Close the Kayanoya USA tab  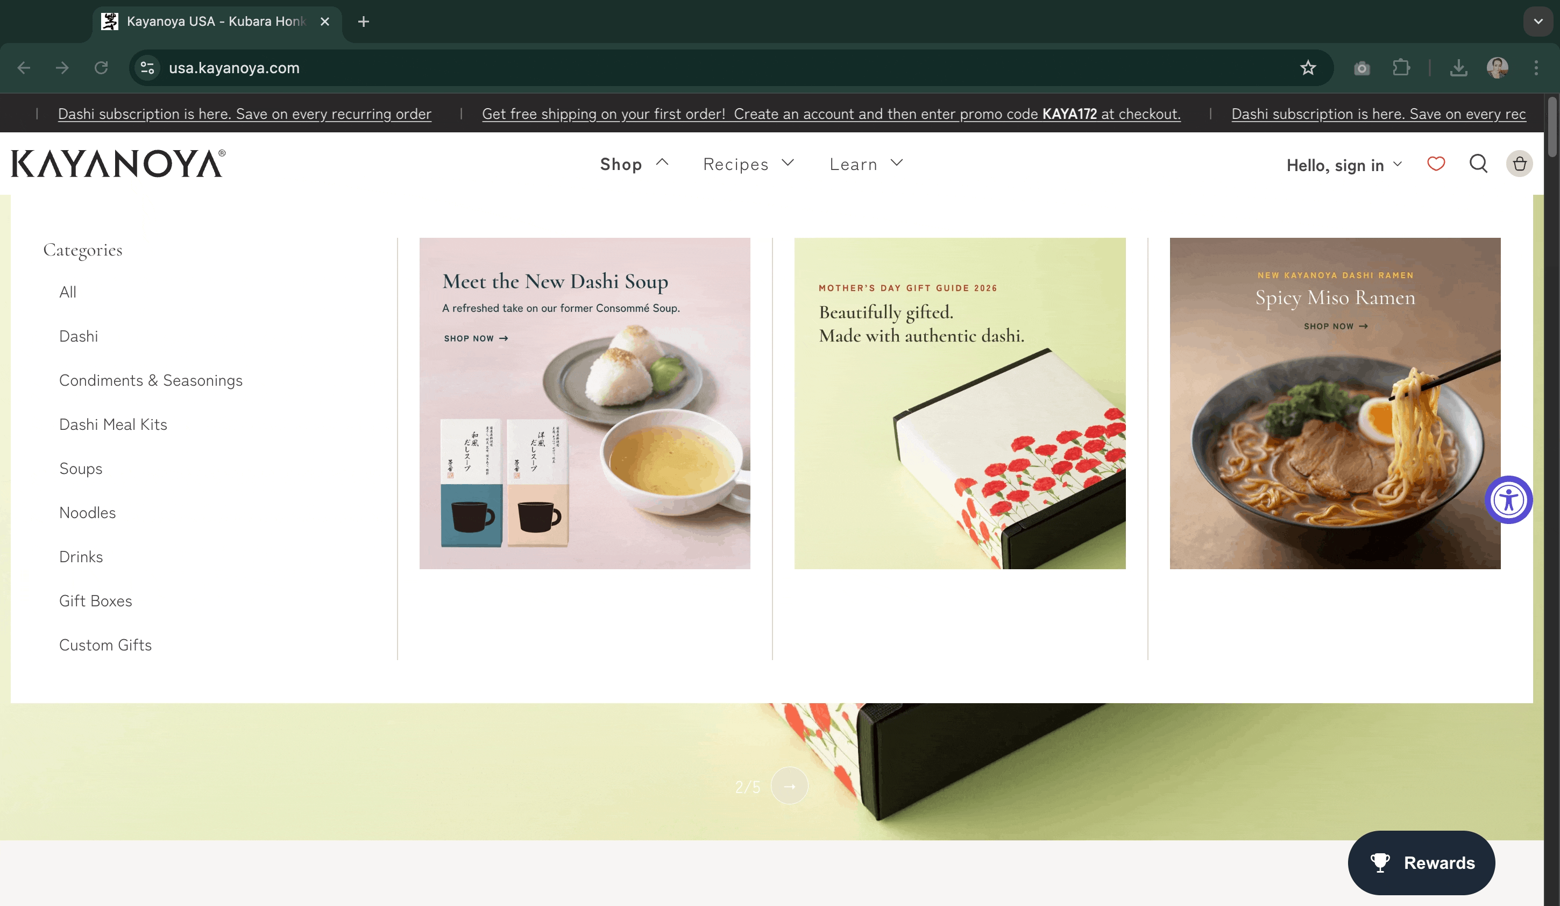tap(324, 22)
